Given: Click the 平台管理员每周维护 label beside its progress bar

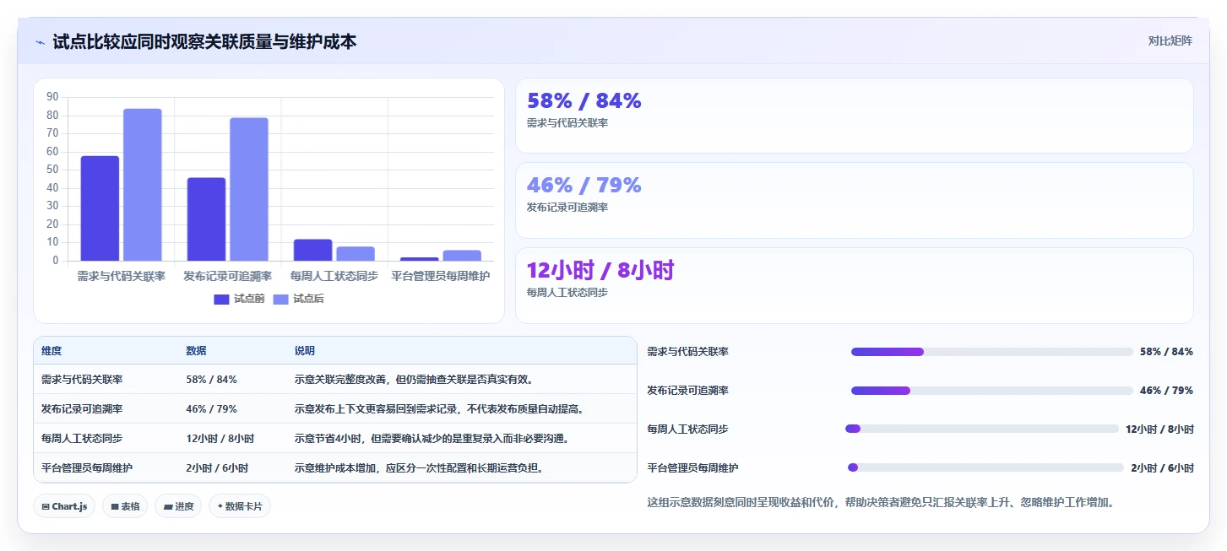Looking at the screenshot, I should [692, 467].
